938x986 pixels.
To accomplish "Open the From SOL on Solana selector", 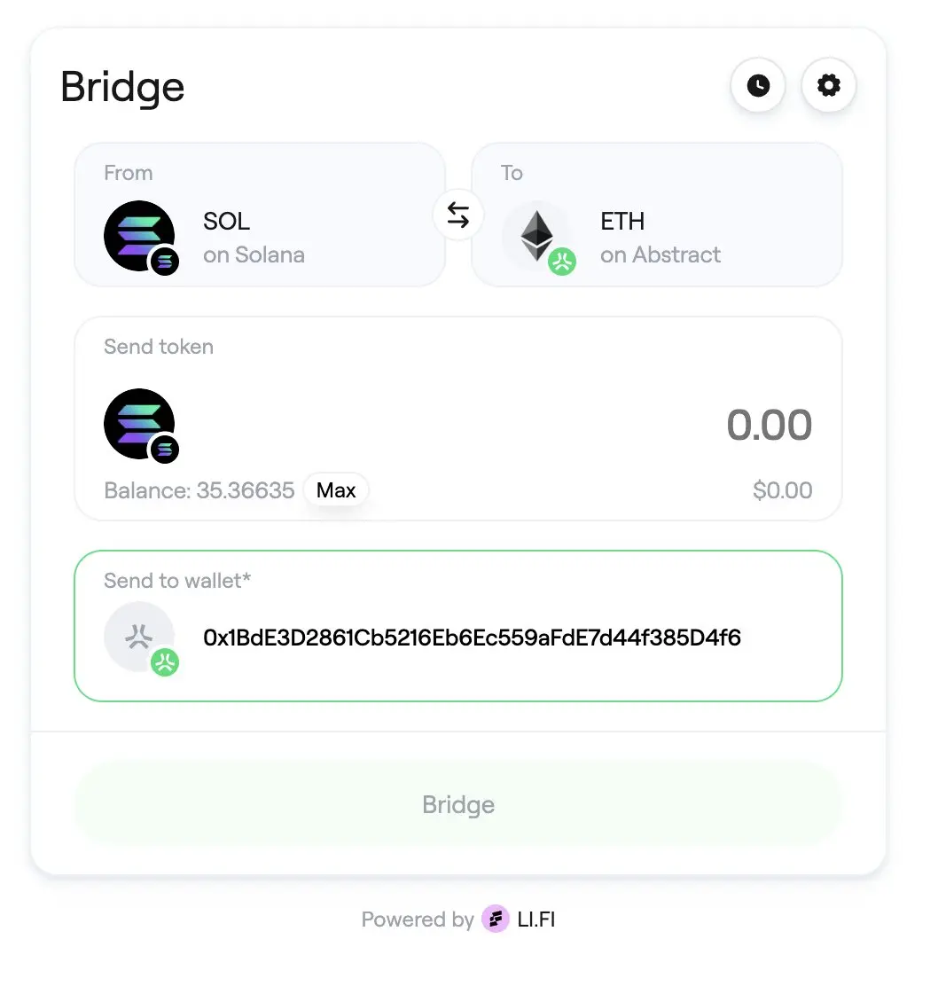I will [261, 215].
